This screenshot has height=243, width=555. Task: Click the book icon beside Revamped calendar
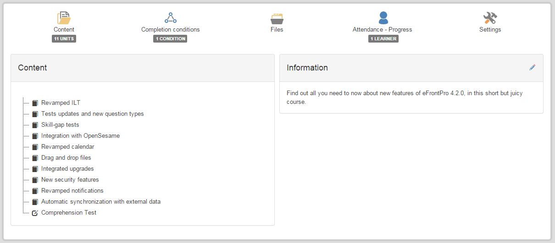[x=35, y=147]
